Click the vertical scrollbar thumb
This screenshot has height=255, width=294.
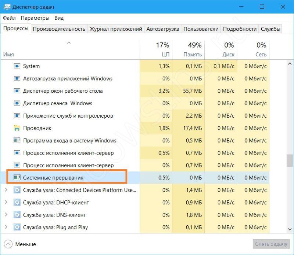[x=290, y=160]
